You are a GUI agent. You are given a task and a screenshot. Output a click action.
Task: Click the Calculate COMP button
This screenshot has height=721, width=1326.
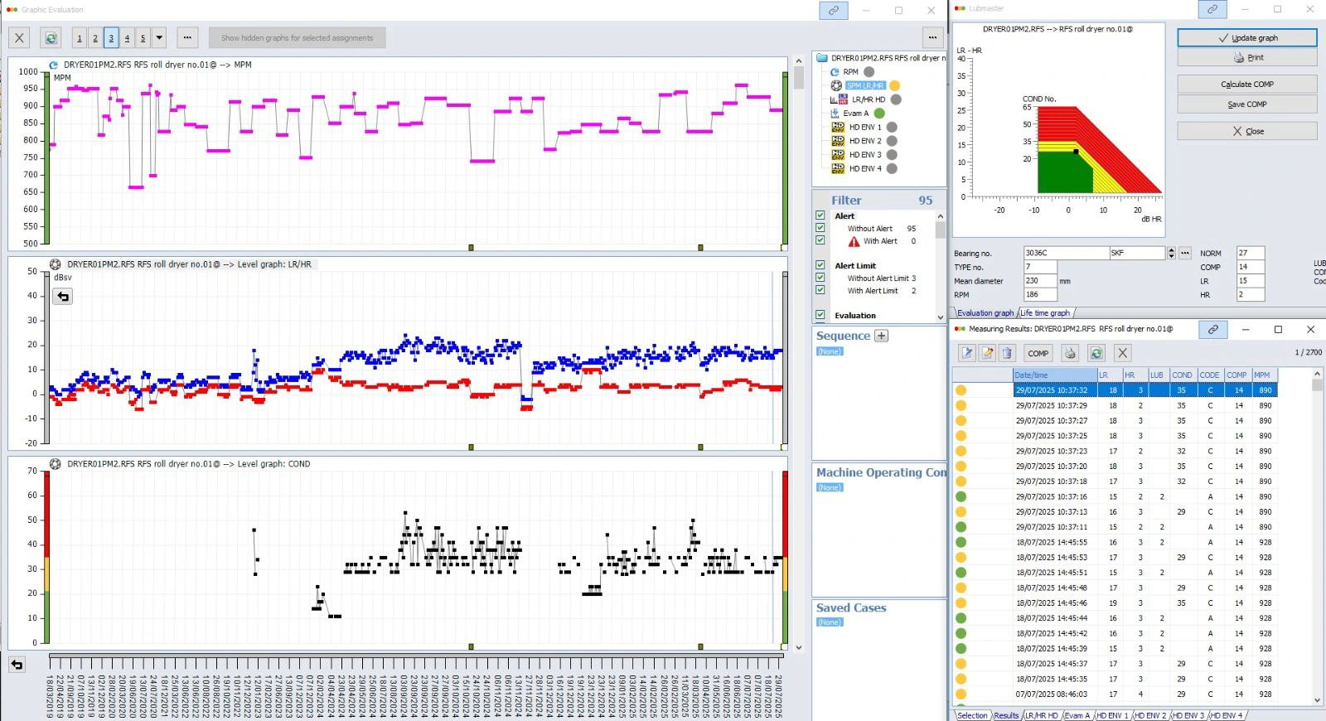click(1246, 85)
